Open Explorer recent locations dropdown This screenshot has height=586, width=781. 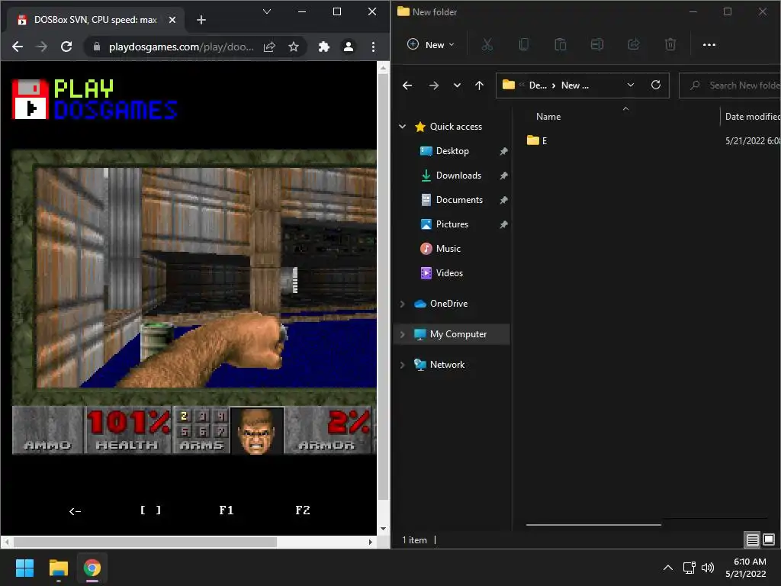coord(457,85)
